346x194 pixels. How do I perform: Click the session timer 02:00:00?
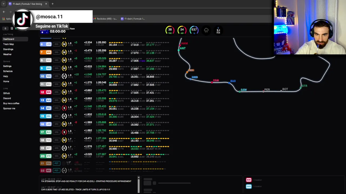point(58,31)
